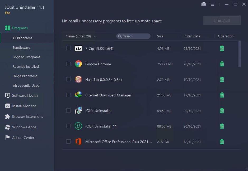The width and height of the screenshot is (248, 171).
Task: Sort by Install date column header
Action: [x=192, y=36]
